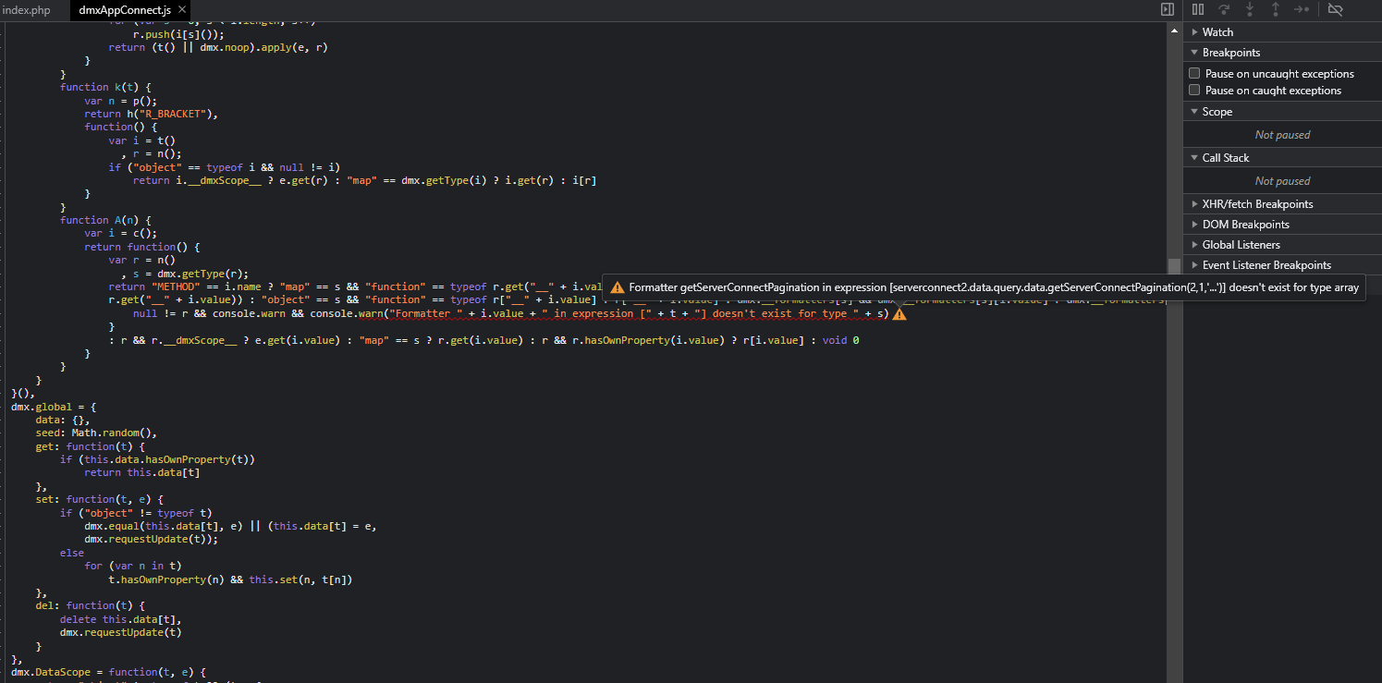Viewport: 1382px width, 683px height.
Task: Click the editor vertical scrollbar thumb
Action: pyautogui.click(x=1174, y=266)
